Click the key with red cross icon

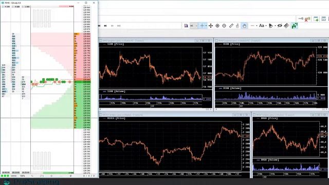tap(307, 19)
